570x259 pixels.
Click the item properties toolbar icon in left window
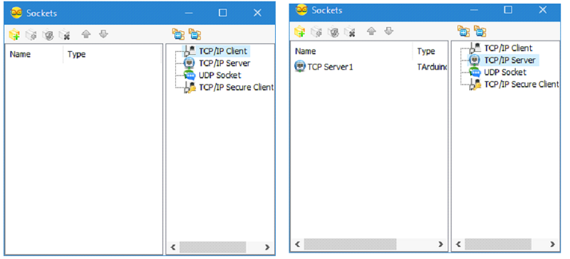pyautogui.click(x=48, y=34)
